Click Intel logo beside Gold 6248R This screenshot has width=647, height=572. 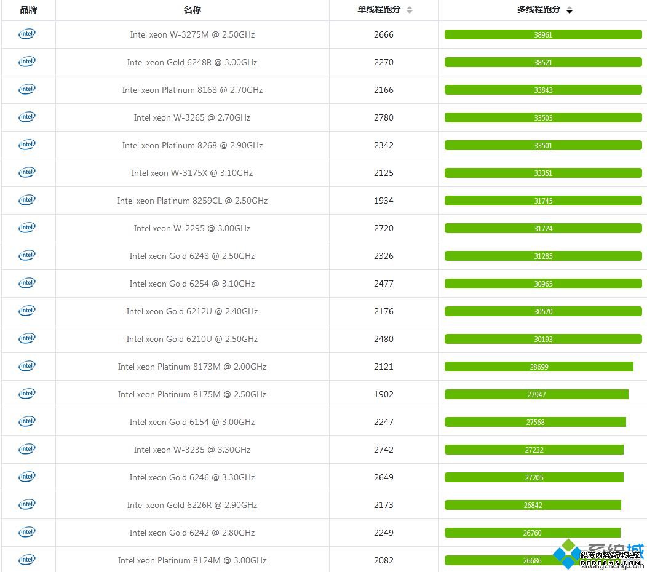(27, 62)
